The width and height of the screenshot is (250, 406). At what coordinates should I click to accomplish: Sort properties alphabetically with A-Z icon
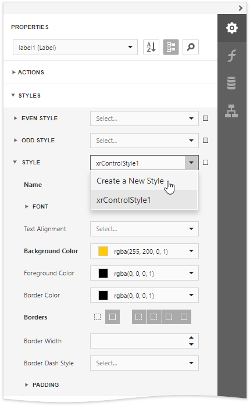pos(151,47)
